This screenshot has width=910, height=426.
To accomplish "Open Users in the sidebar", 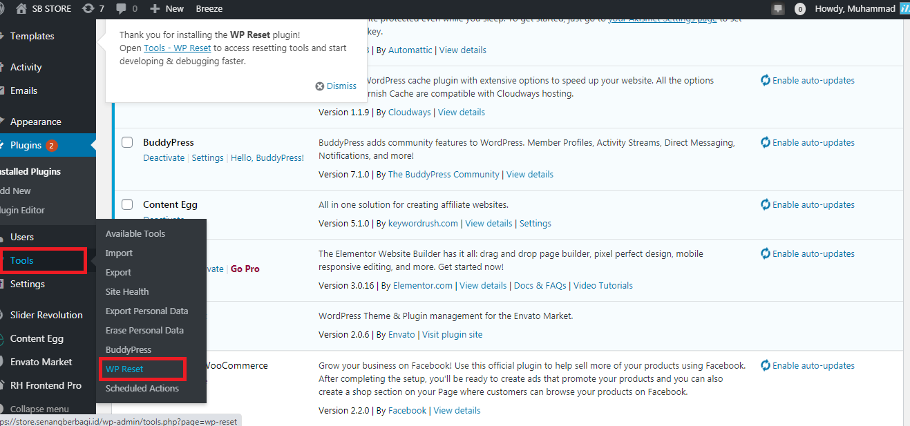I will coord(22,237).
